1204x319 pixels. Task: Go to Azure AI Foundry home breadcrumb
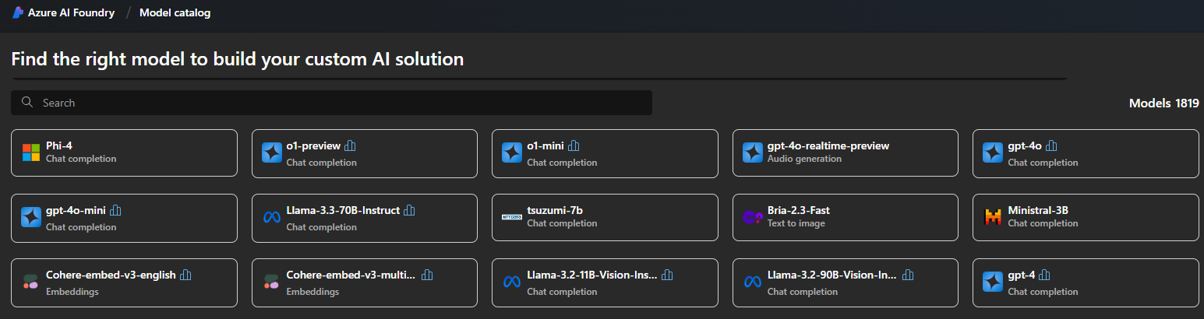point(72,12)
